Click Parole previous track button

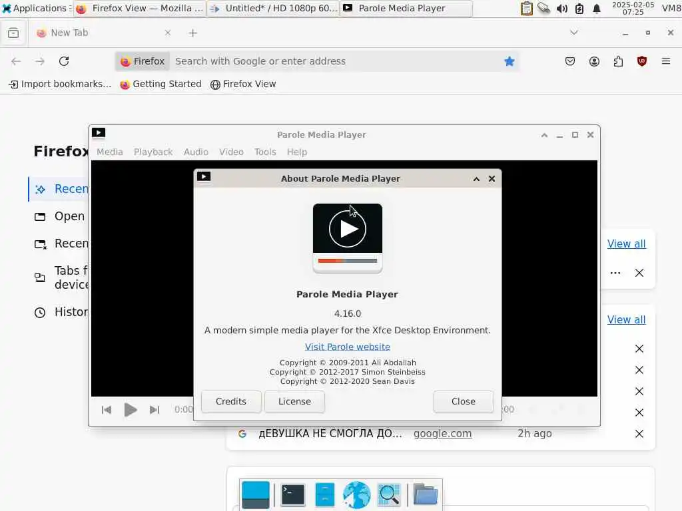(106, 410)
